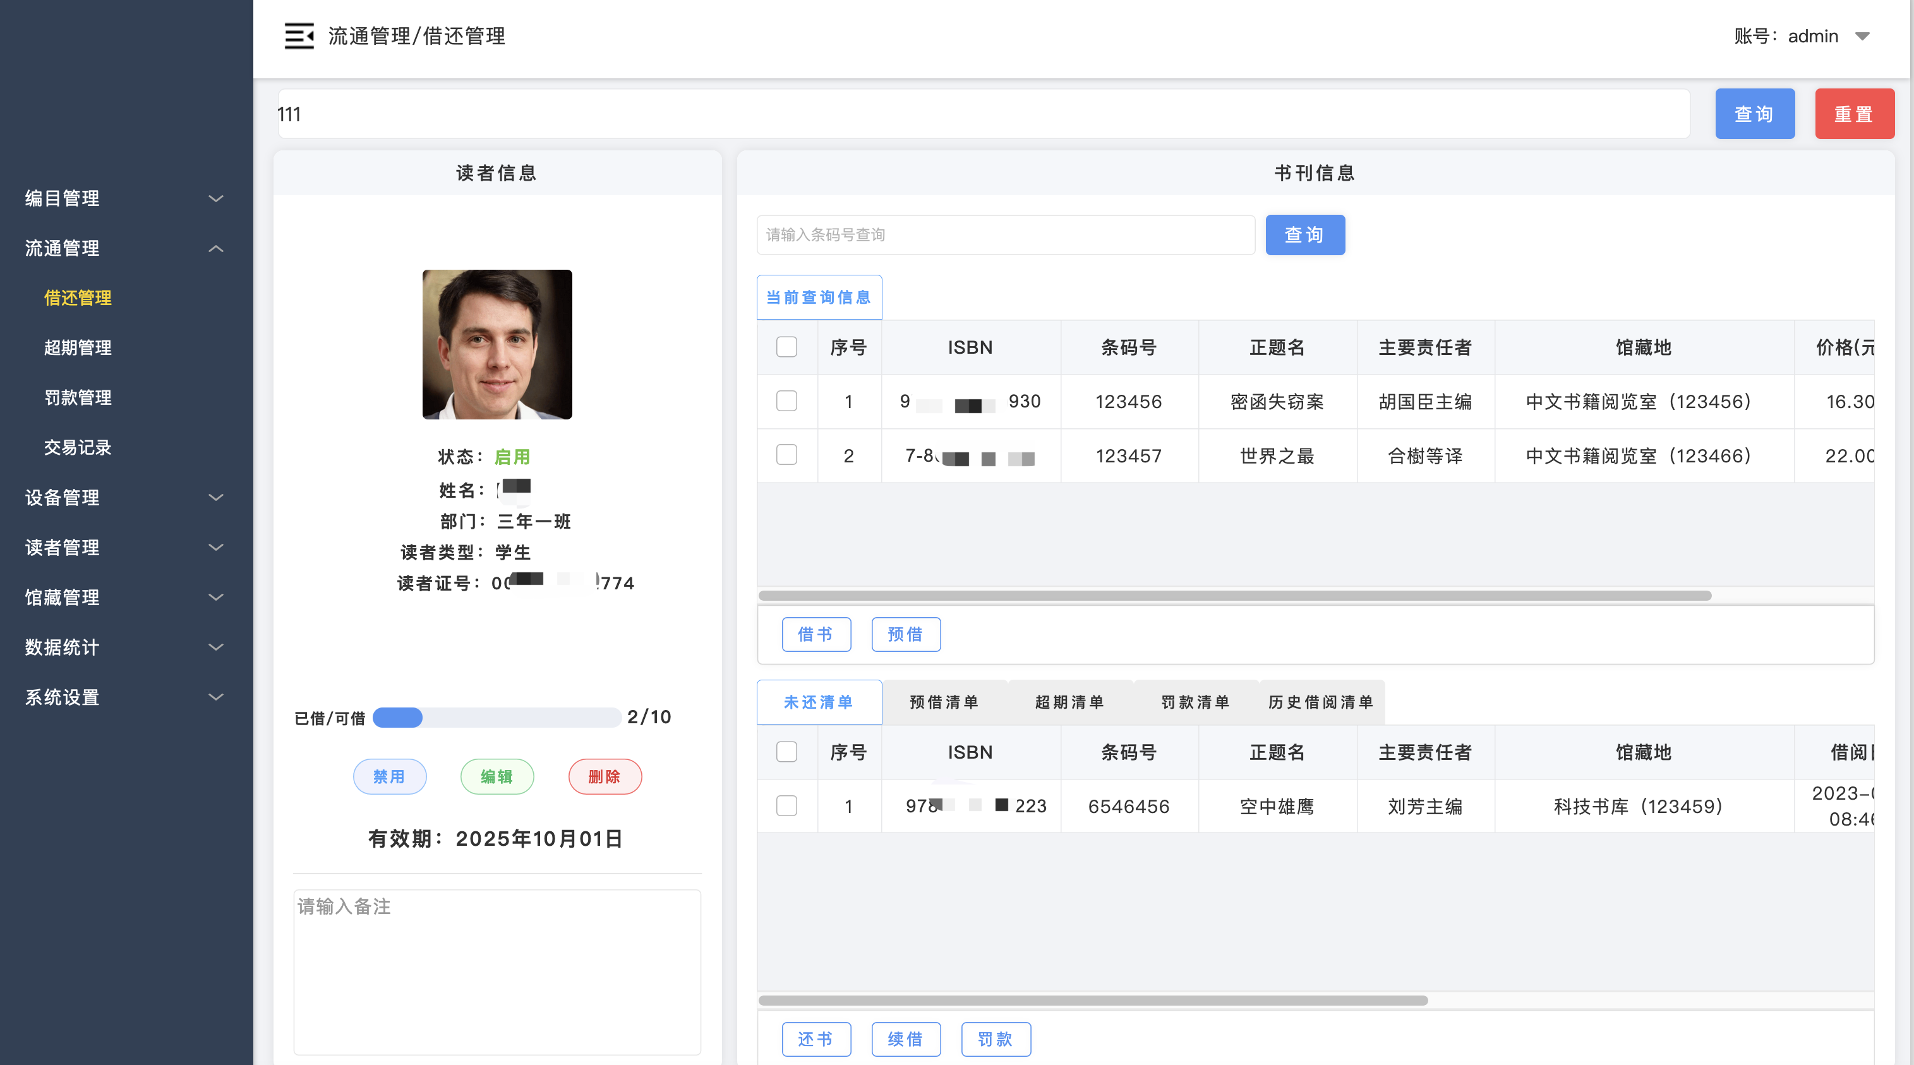The height and width of the screenshot is (1065, 1914).
Task: Click the red 删除 button
Action: click(x=605, y=776)
